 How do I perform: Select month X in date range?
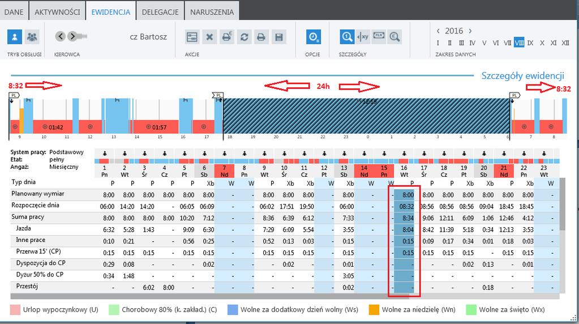pyautogui.click(x=542, y=43)
